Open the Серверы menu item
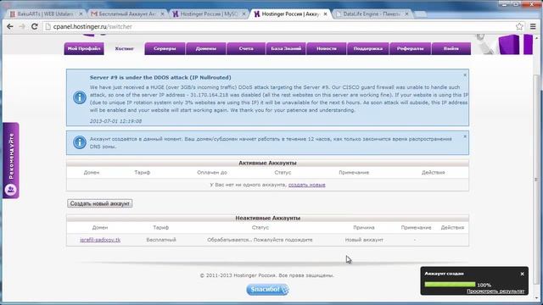This screenshot has width=543, height=305. pos(165,49)
